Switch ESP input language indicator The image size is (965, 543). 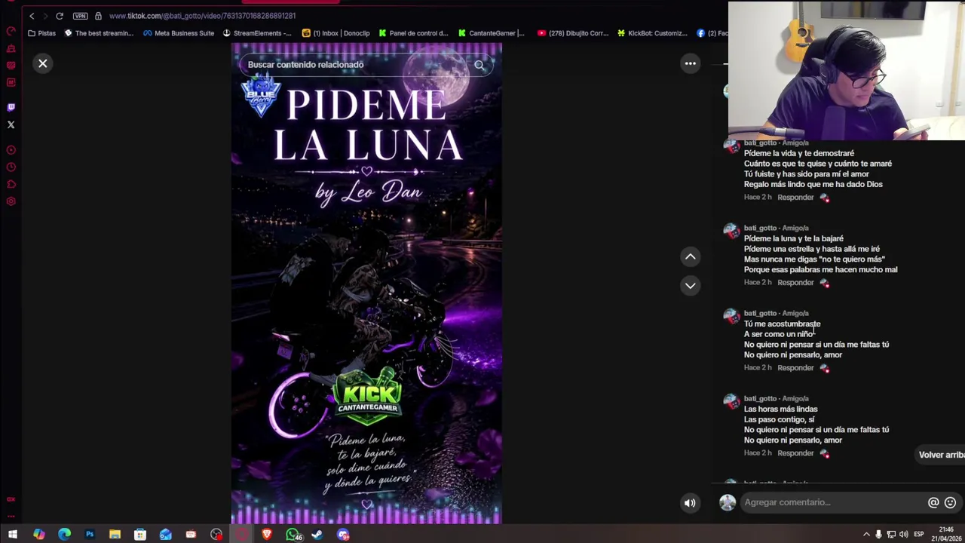918,535
